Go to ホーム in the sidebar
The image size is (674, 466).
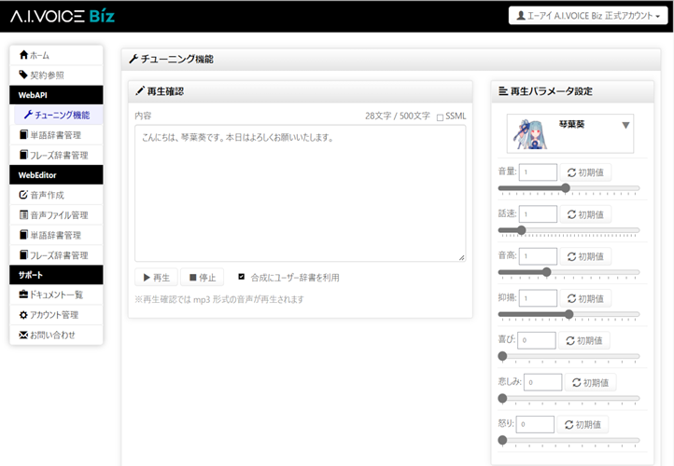56,55
